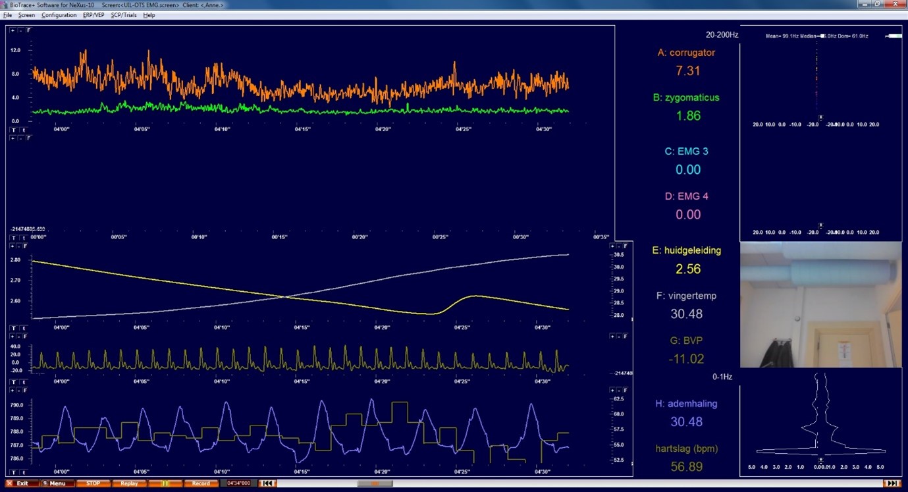Click the F fit icon on EMG chart

28,30
